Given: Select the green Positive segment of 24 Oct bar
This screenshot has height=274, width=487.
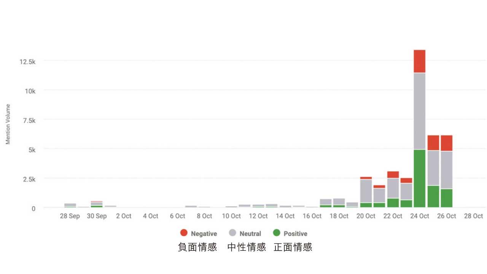Looking at the screenshot, I should pos(419,178).
